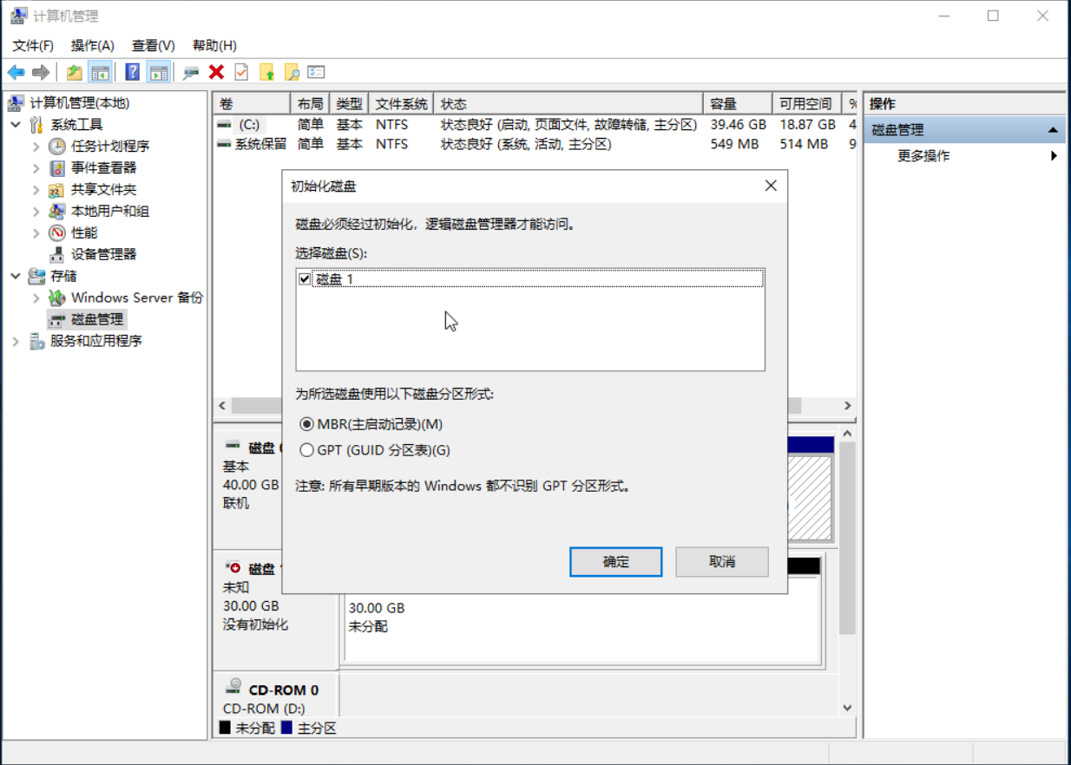Viewport: 1071px width, 765px height.
Task: Open Help via the blue question-mark icon
Action: (133, 72)
